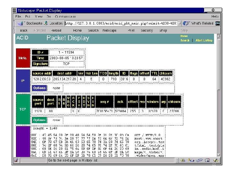This screenshot has width=230, height=172.
Task: Click the blue IP section label
Action: click(x=23, y=81)
